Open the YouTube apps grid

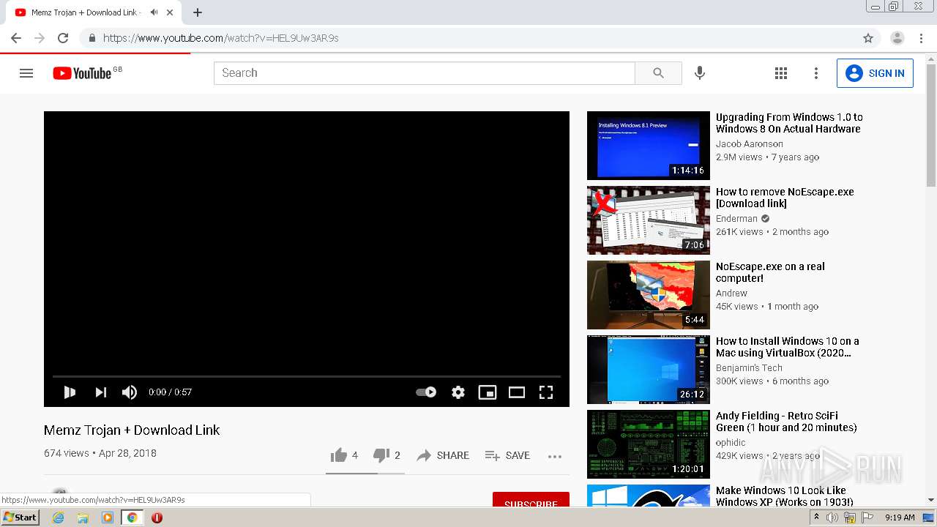pyautogui.click(x=781, y=73)
